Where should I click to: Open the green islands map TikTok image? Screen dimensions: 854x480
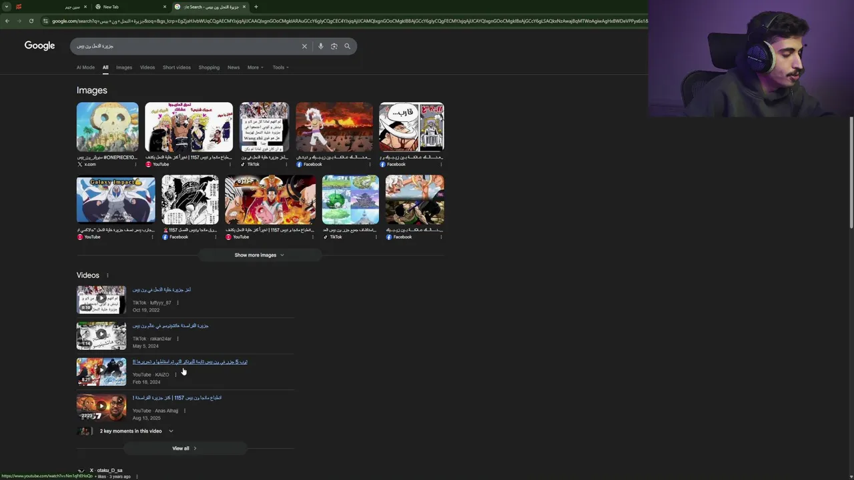pyautogui.click(x=350, y=199)
